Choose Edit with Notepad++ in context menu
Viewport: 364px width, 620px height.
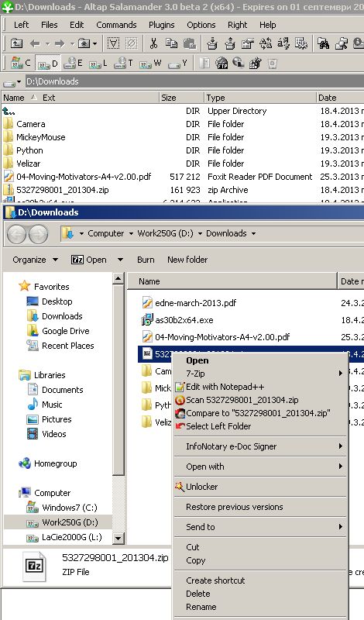260,387
